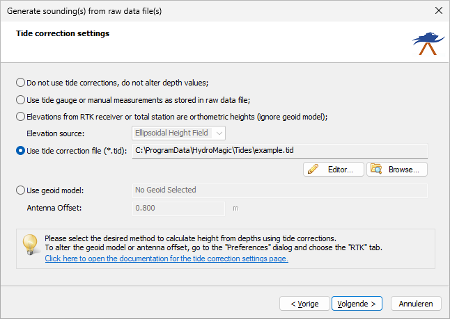Image resolution: width=450 pixels, height=319 pixels.
Task: Close the Generate soundings dialog
Action: 439,10
